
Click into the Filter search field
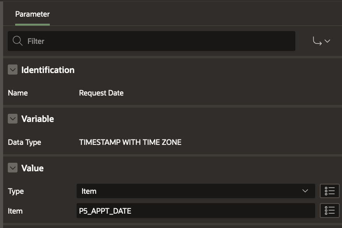[x=156, y=41]
